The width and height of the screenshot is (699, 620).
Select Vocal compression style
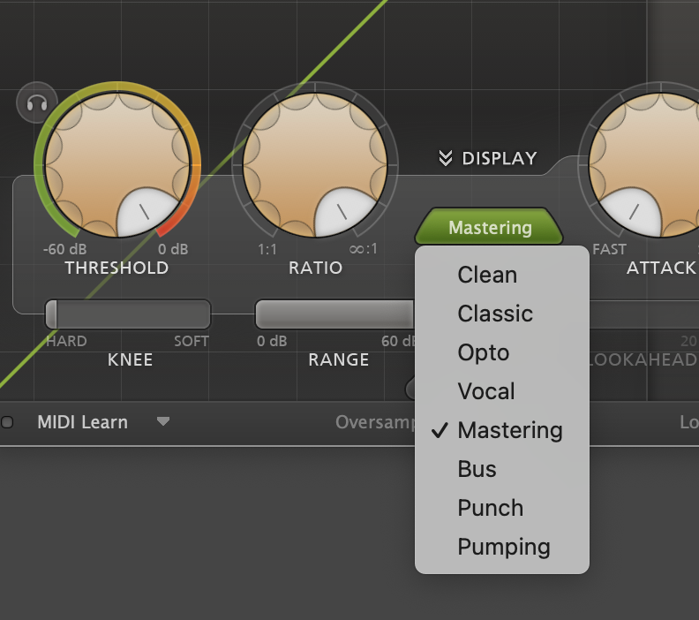(502, 391)
